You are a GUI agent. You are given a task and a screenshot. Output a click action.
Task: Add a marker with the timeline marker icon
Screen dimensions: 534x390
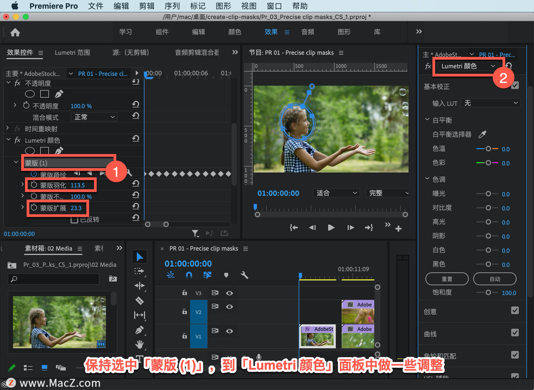point(226,275)
